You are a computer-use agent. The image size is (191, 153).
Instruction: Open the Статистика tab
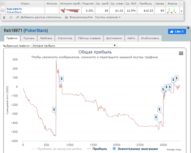[65, 38]
